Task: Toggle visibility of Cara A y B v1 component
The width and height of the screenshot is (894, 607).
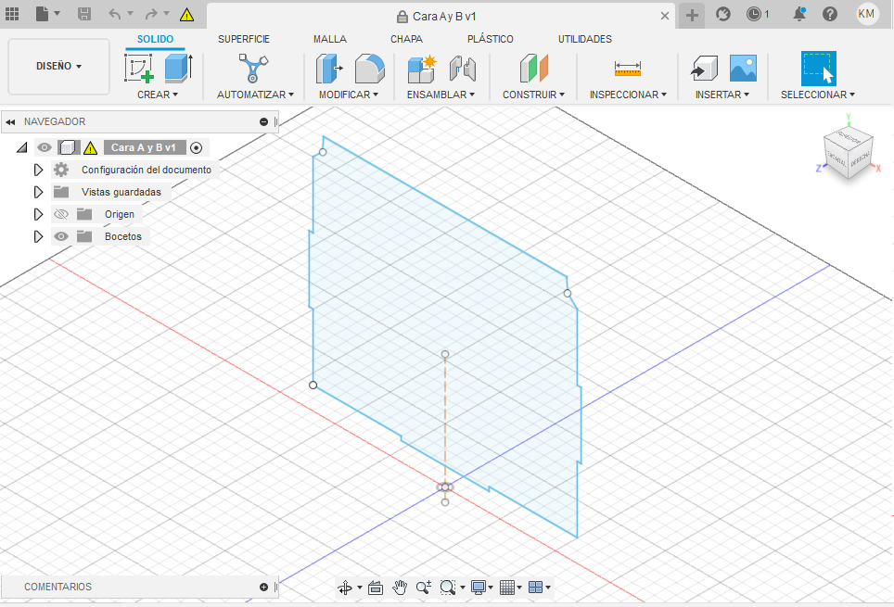Action: coord(44,147)
